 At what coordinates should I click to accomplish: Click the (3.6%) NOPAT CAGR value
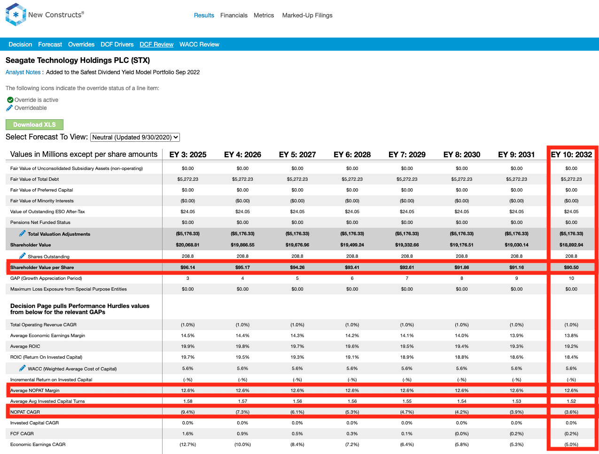click(x=571, y=412)
